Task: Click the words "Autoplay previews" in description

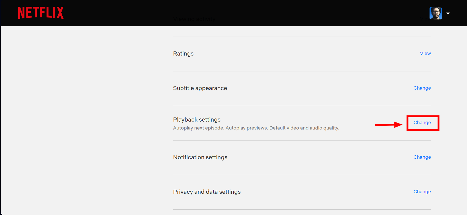Action: coord(246,128)
